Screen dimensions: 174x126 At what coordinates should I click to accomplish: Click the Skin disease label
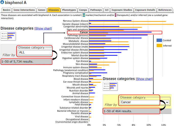(82, 64)
